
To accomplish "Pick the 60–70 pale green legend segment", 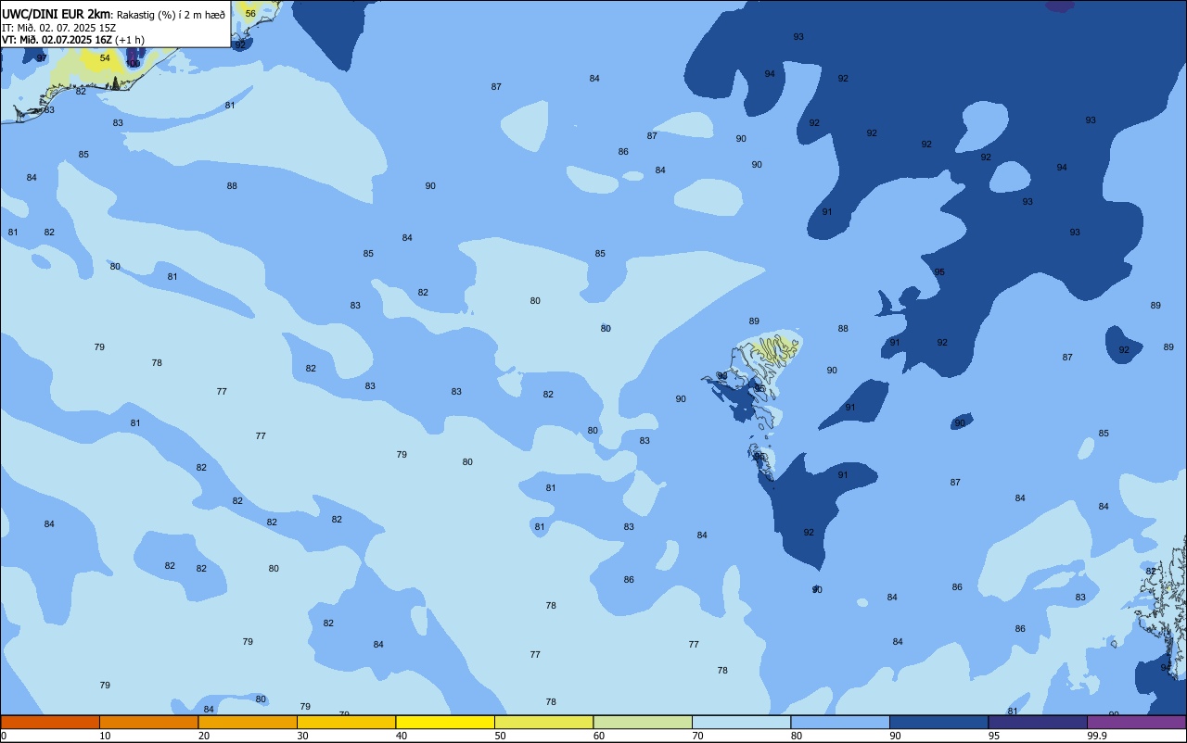I will point(643,722).
